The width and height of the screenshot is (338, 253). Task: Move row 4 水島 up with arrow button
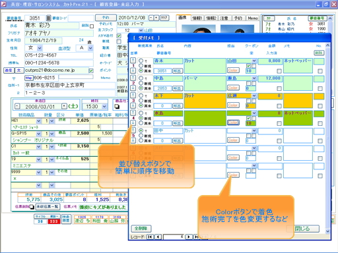[x=133, y=113]
